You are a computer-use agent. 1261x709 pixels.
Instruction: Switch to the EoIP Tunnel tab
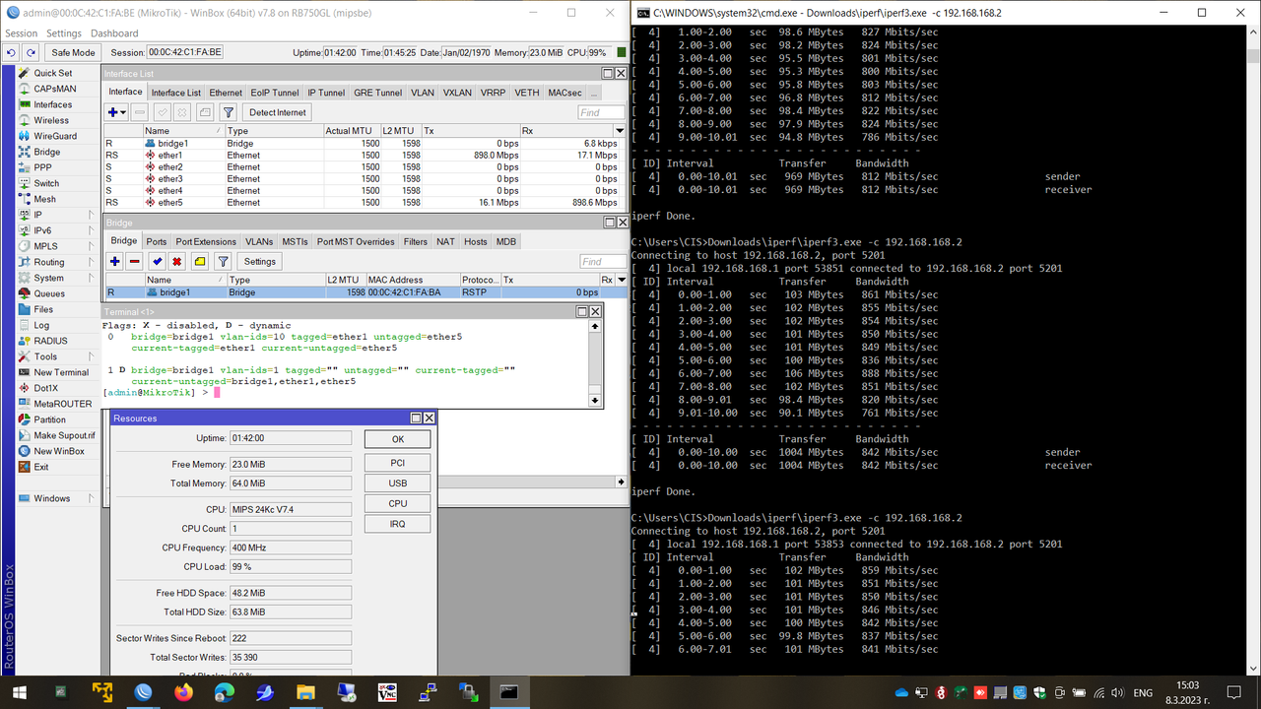point(274,93)
